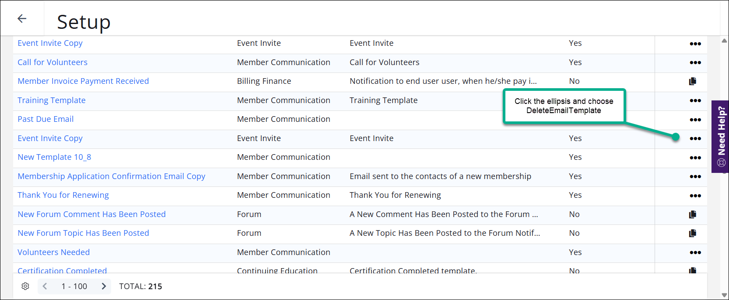Go to the next page of results
Screen dimensions: 729x300
click(104, 286)
